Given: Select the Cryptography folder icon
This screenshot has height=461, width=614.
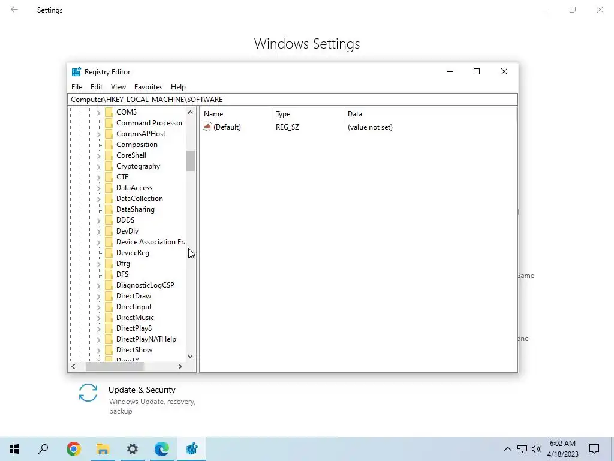Looking at the screenshot, I should [x=109, y=166].
